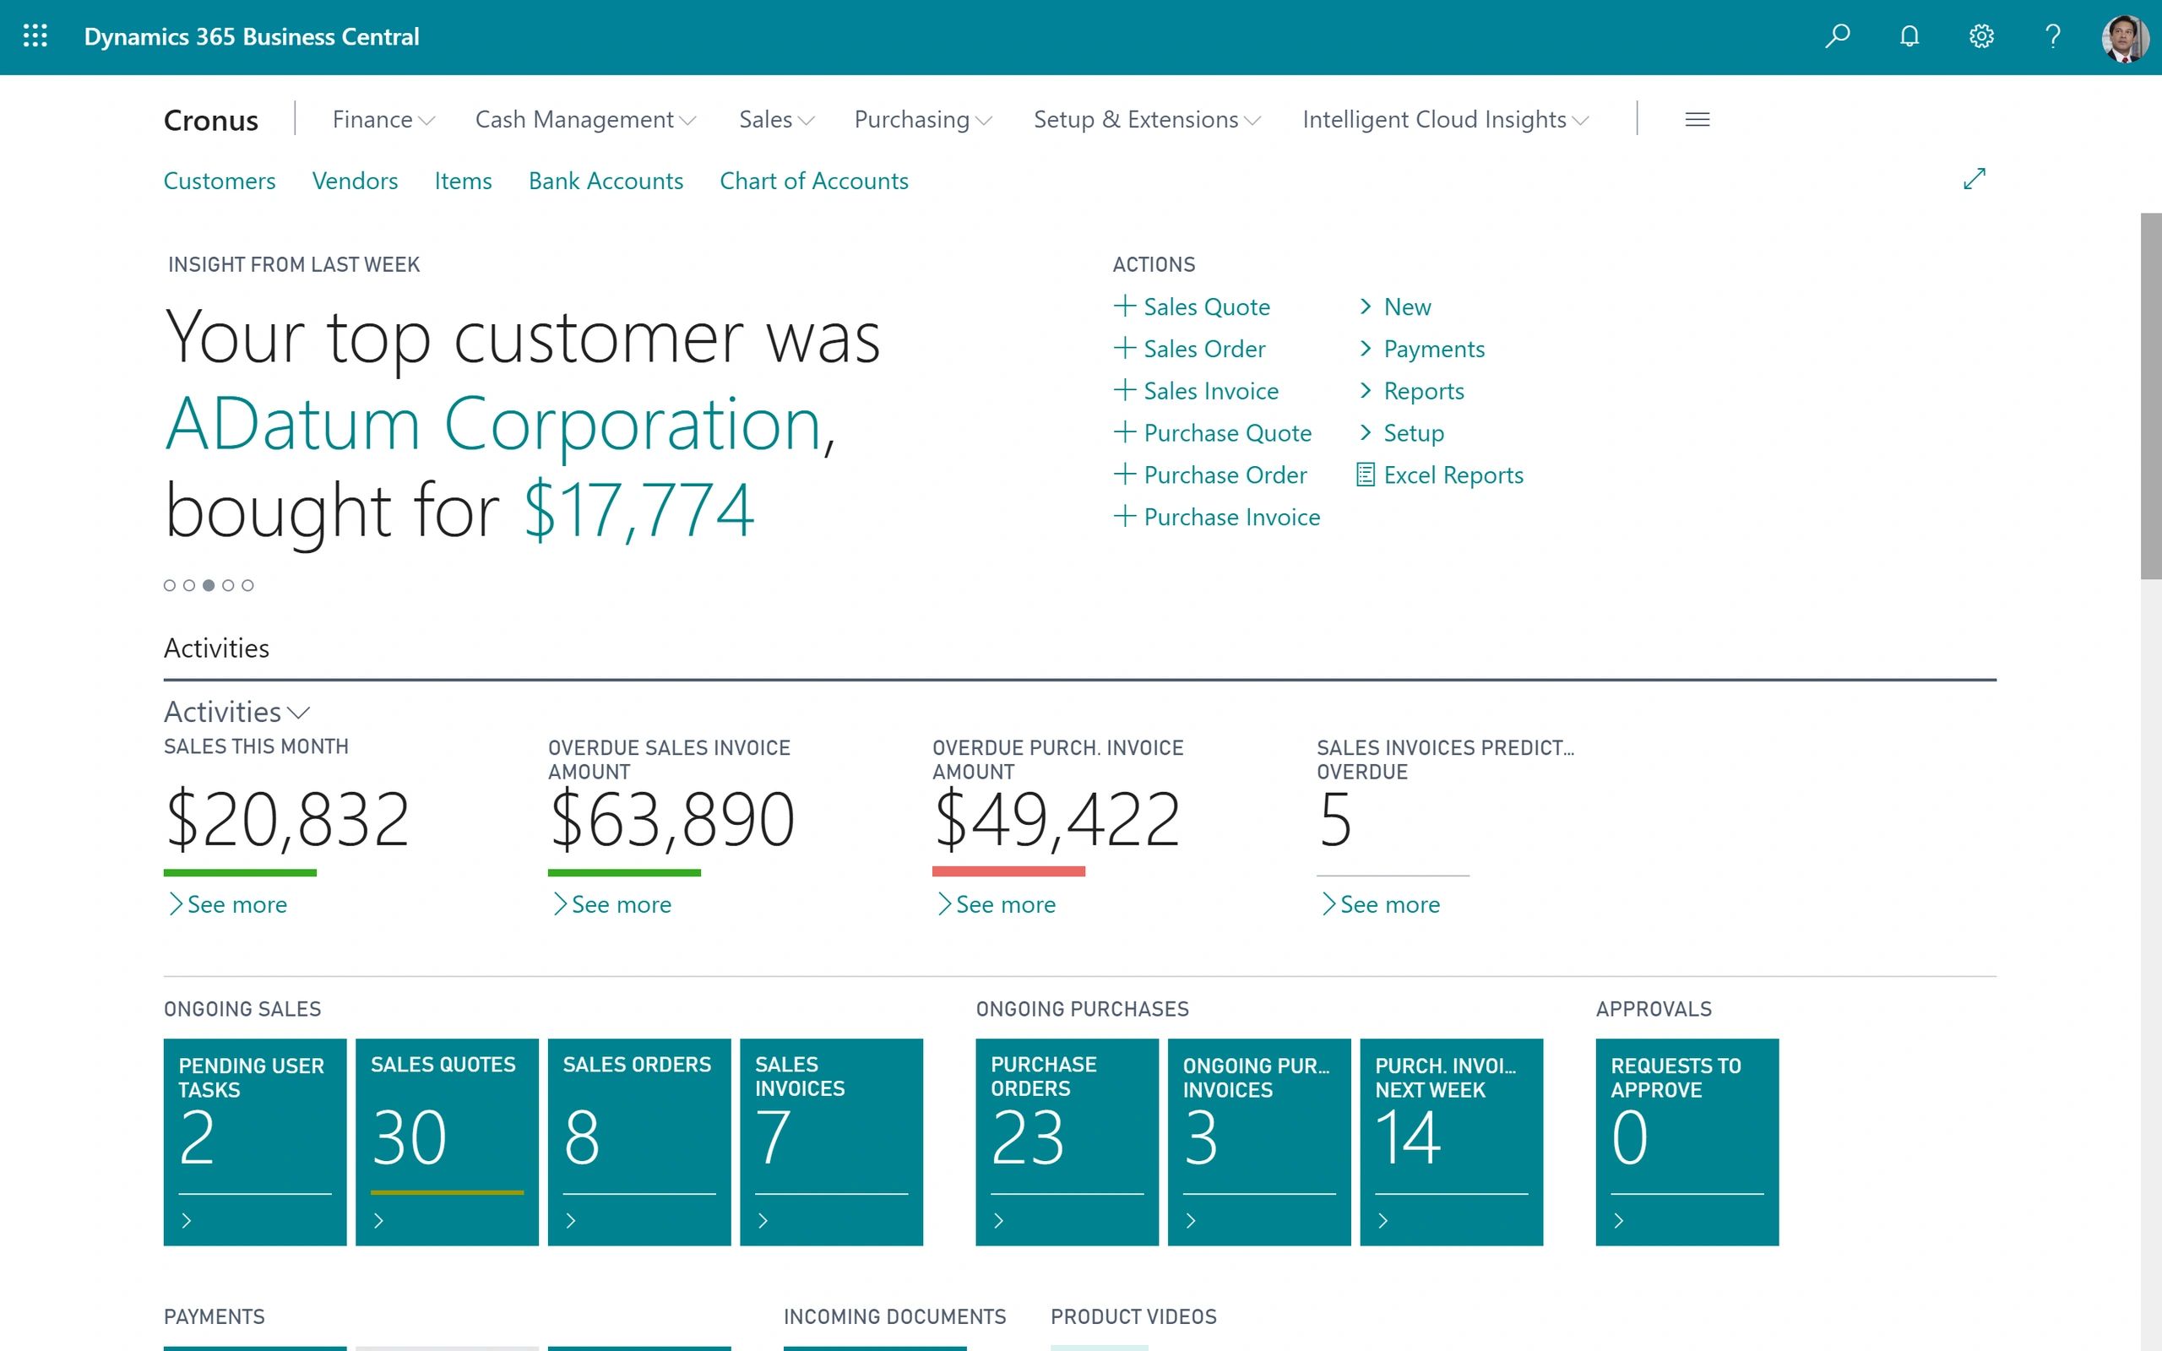This screenshot has width=2162, height=1351.
Task: Click the help question mark icon
Action: pyautogui.click(x=2053, y=35)
